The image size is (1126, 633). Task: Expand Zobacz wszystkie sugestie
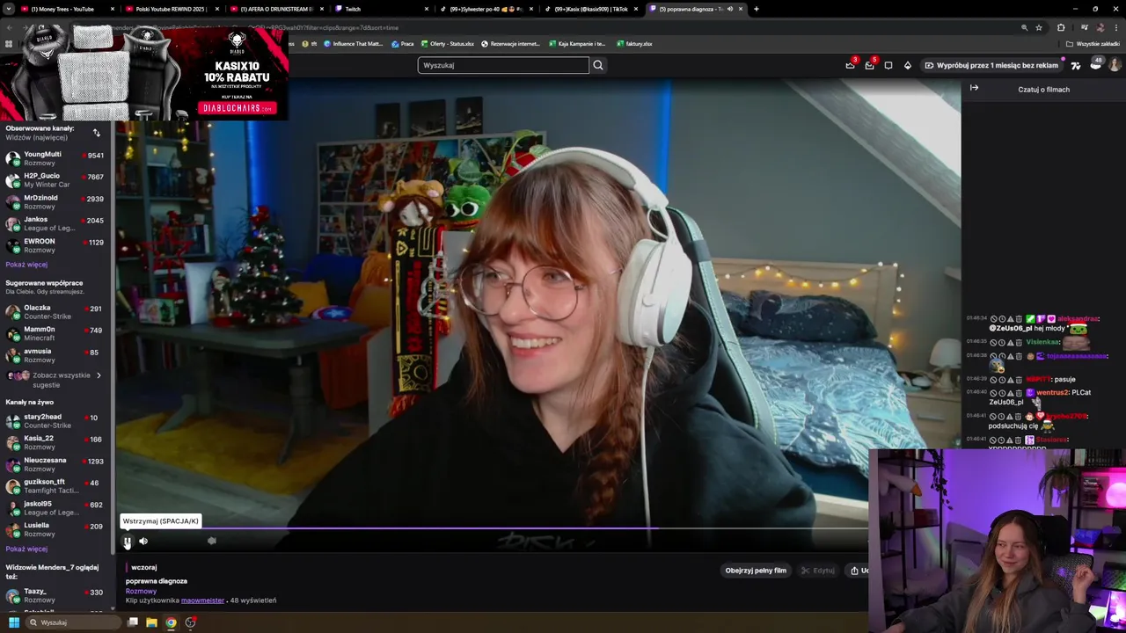(55, 380)
